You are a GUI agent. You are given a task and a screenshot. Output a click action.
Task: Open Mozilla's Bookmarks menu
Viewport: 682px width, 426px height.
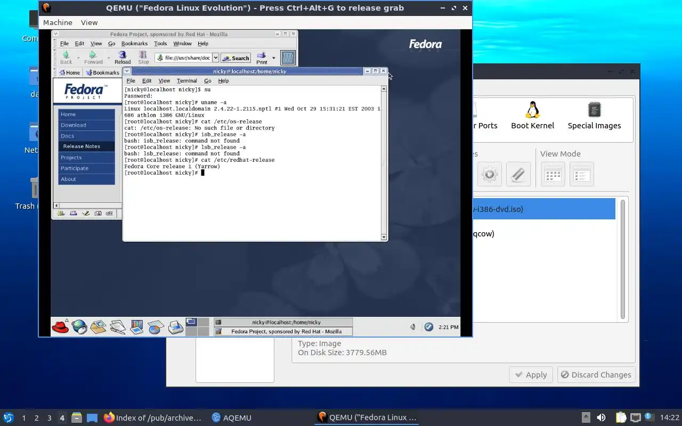[x=134, y=44]
